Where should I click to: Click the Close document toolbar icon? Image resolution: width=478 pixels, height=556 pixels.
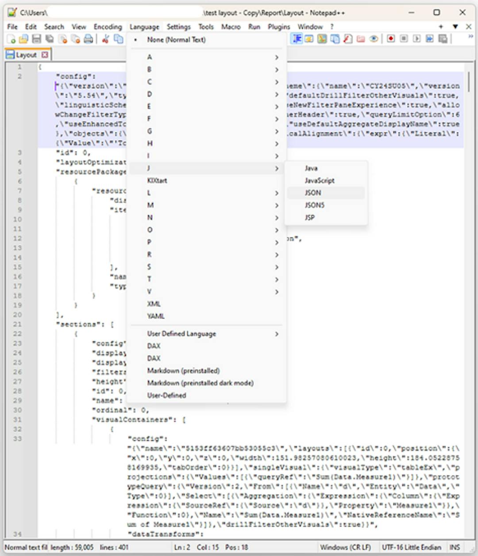coord(63,39)
